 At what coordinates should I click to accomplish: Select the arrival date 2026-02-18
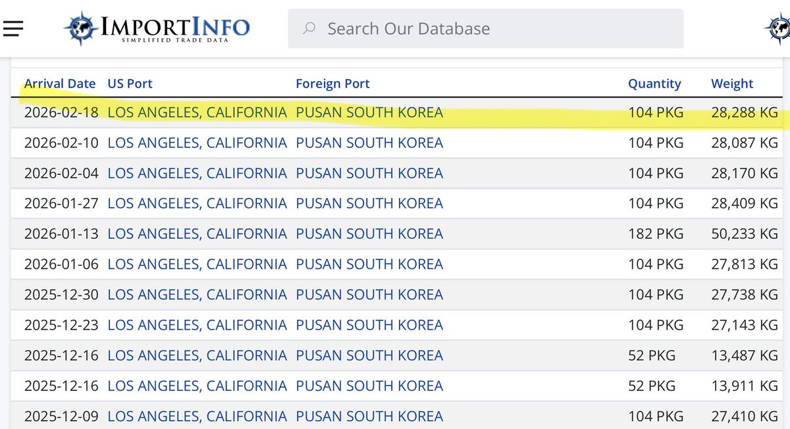coord(61,113)
